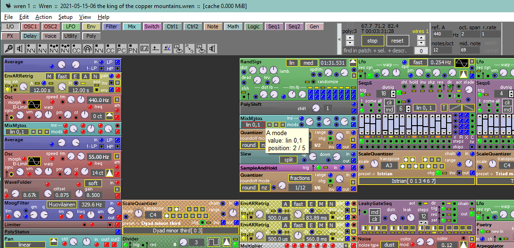Switch to the Filter module tab
The height and width of the screenshot is (248, 514).
(x=111, y=26)
